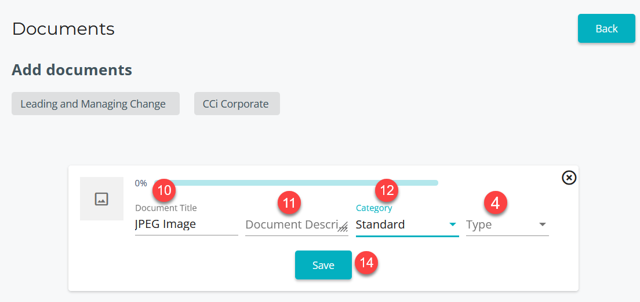
Task: Click the Type dropdown arrow
Action: (543, 225)
